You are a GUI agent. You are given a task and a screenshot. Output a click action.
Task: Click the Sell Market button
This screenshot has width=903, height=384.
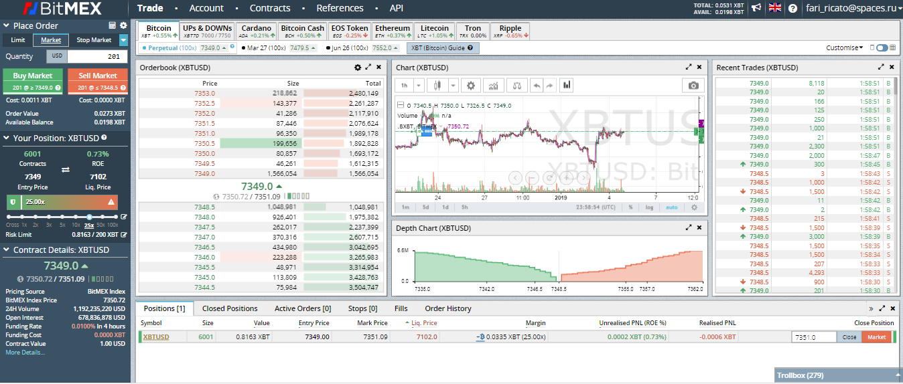click(x=98, y=81)
